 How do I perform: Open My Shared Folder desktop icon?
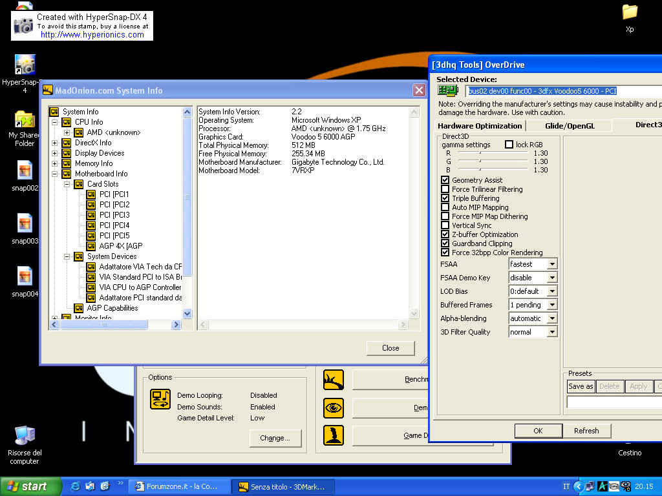point(25,120)
